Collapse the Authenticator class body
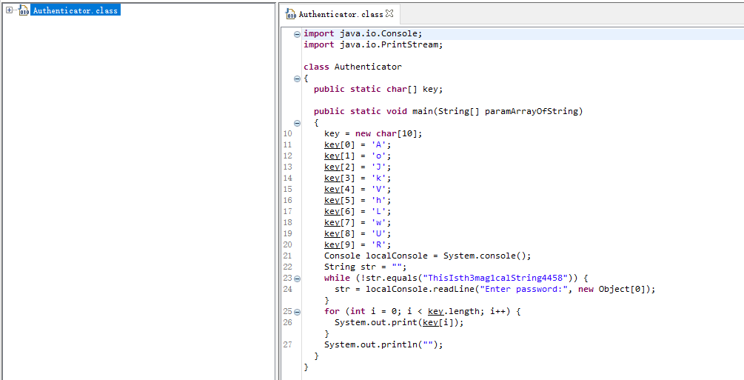The image size is (744, 380). 297,79
